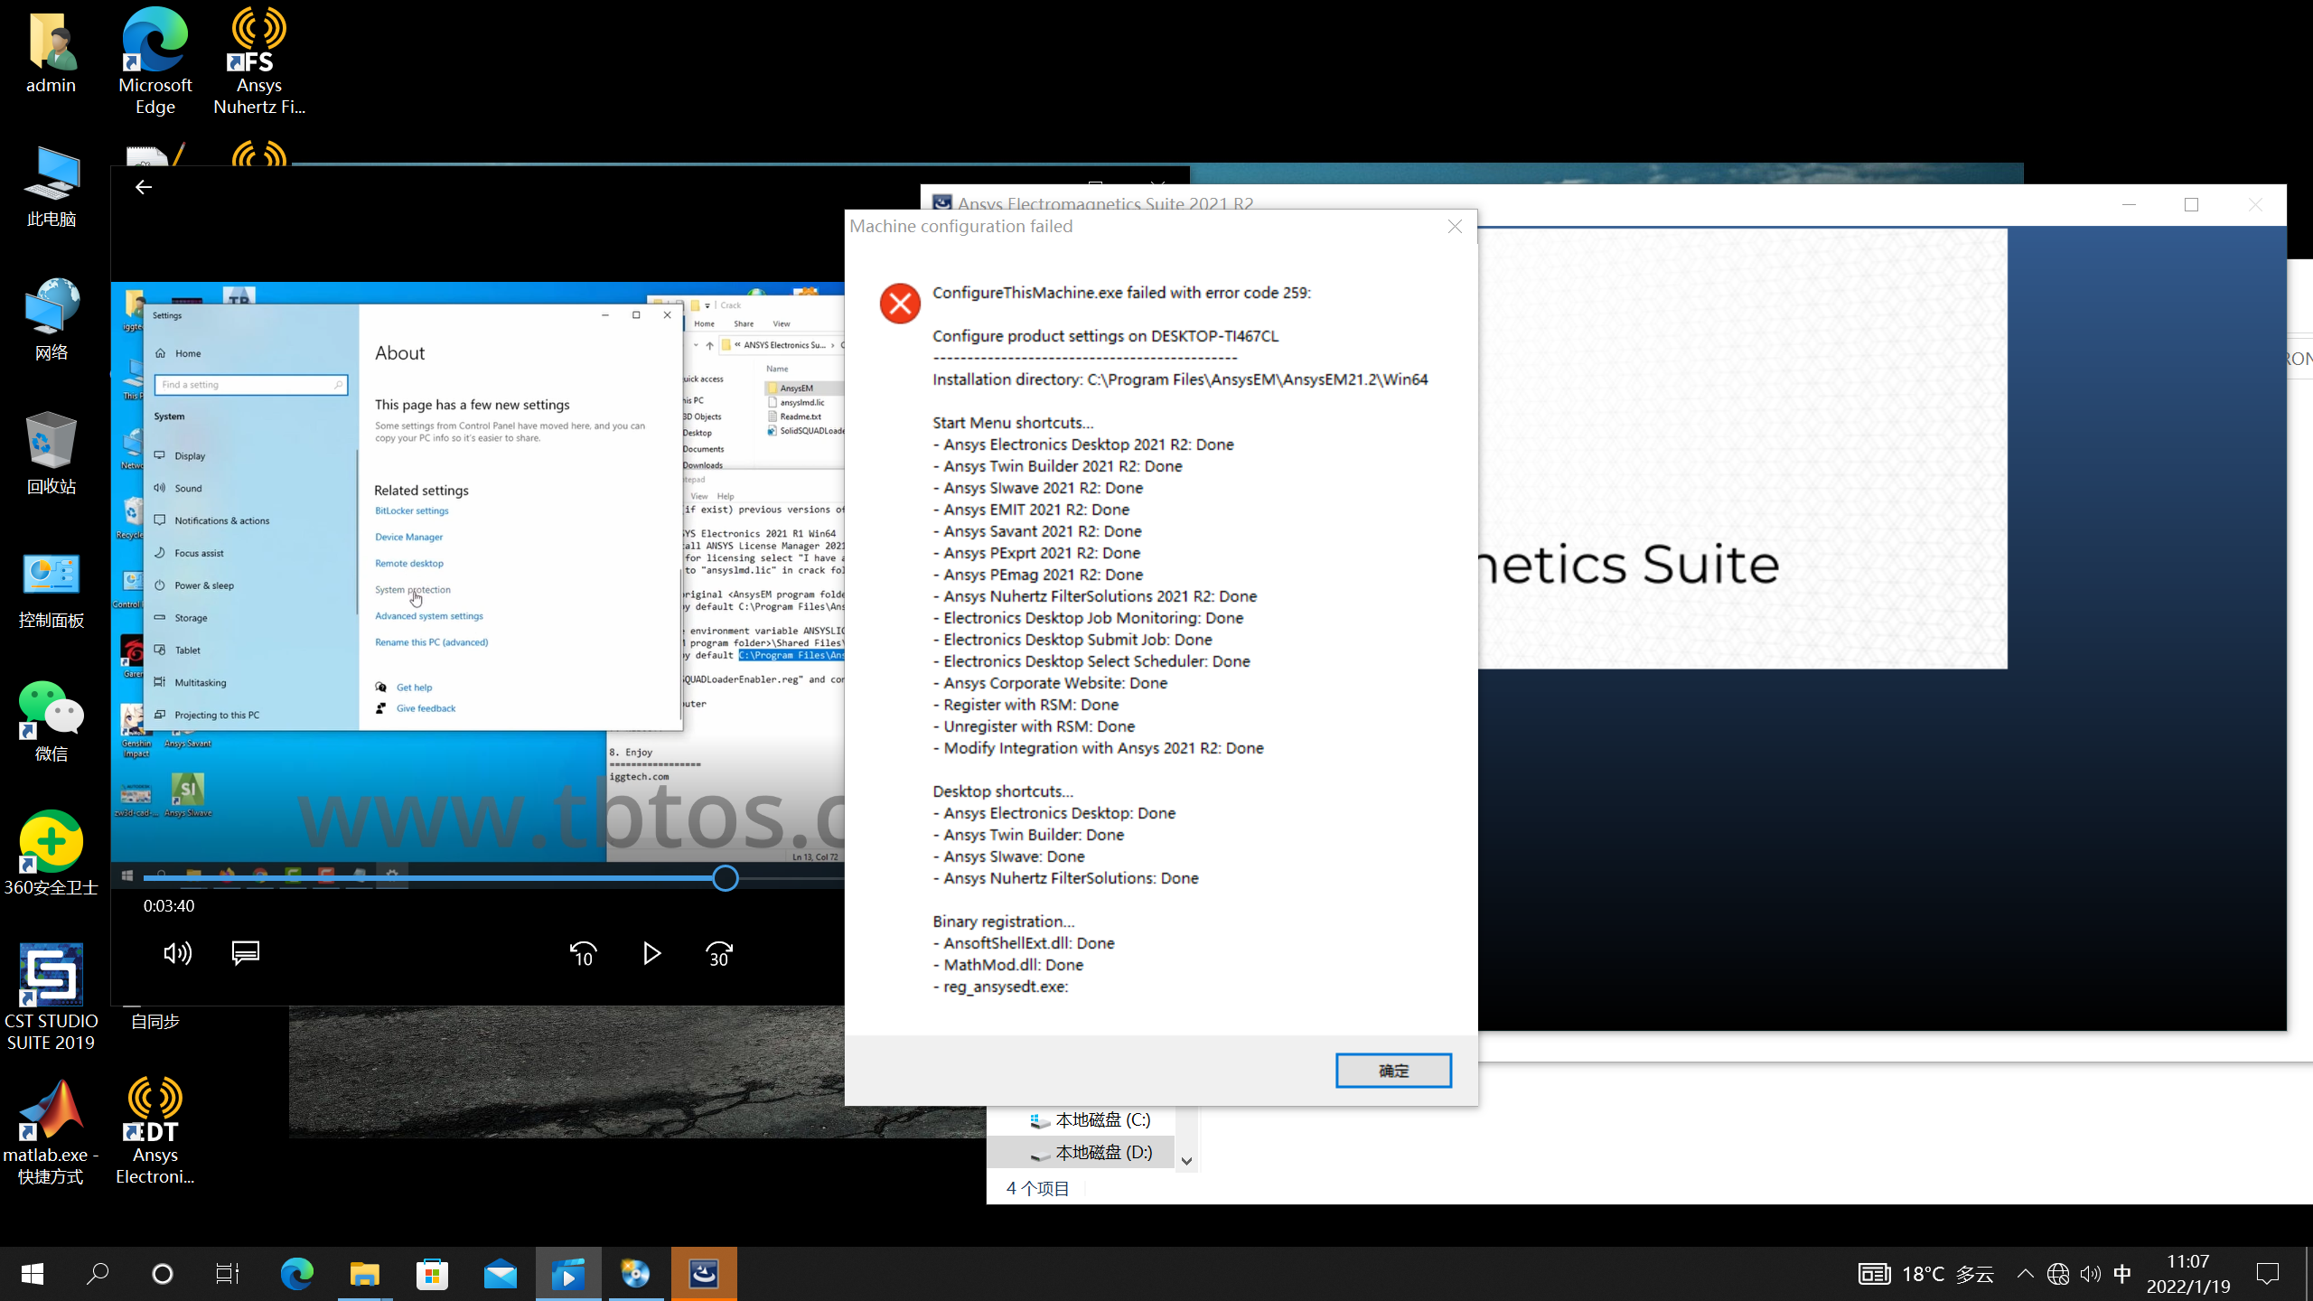Open Microsoft Edge desktop shortcut

155,61
